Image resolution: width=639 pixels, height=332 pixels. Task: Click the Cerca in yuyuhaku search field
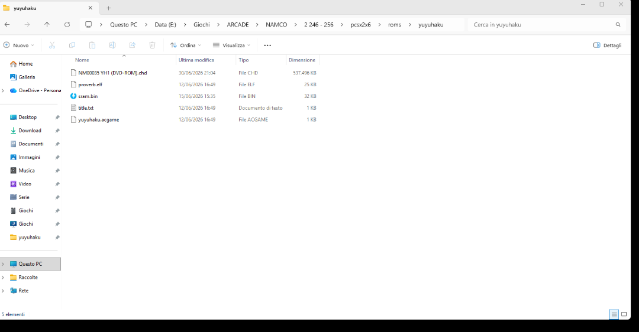(547, 25)
